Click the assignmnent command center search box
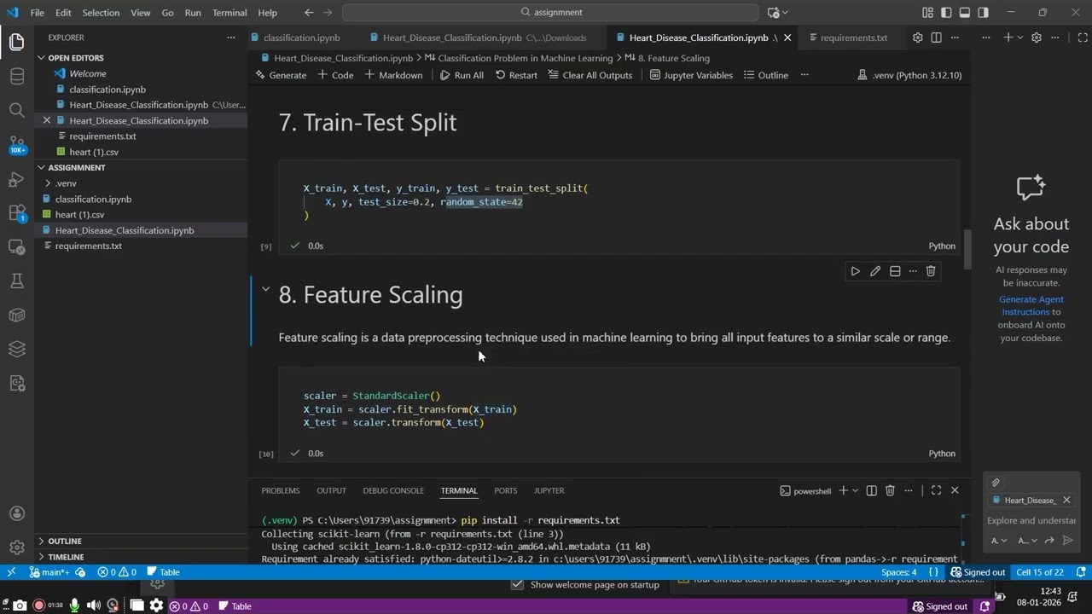 (x=550, y=13)
